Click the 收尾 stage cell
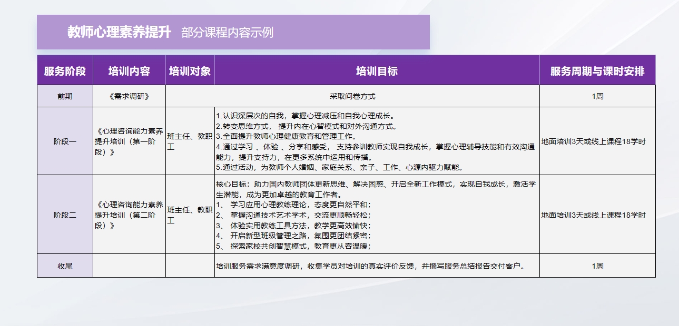The width and height of the screenshot is (679, 326). click(x=65, y=266)
